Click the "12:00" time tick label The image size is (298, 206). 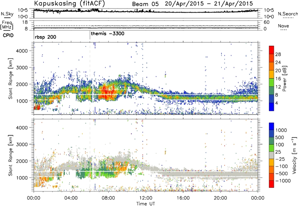point(146,198)
